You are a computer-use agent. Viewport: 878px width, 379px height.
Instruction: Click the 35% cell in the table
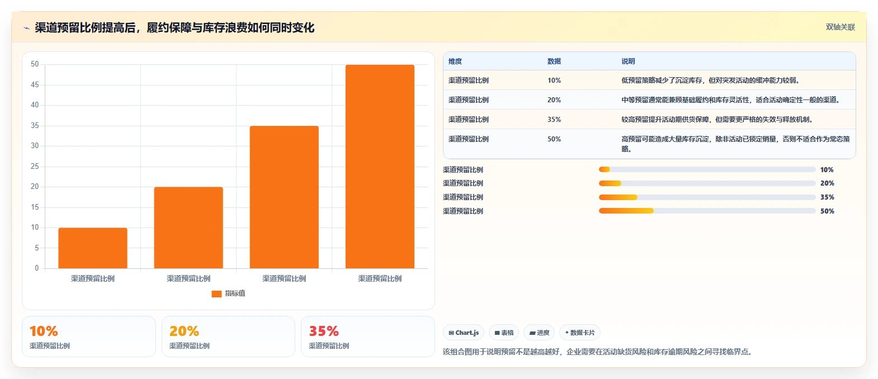pos(554,120)
